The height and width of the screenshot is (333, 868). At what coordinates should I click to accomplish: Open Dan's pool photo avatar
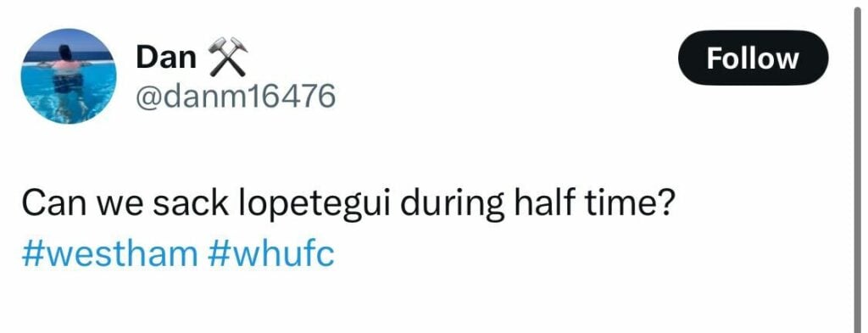tap(69, 76)
